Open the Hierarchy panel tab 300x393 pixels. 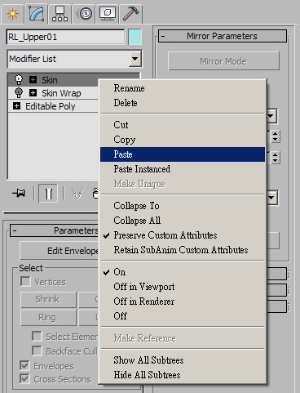click(x=60, y=14)
